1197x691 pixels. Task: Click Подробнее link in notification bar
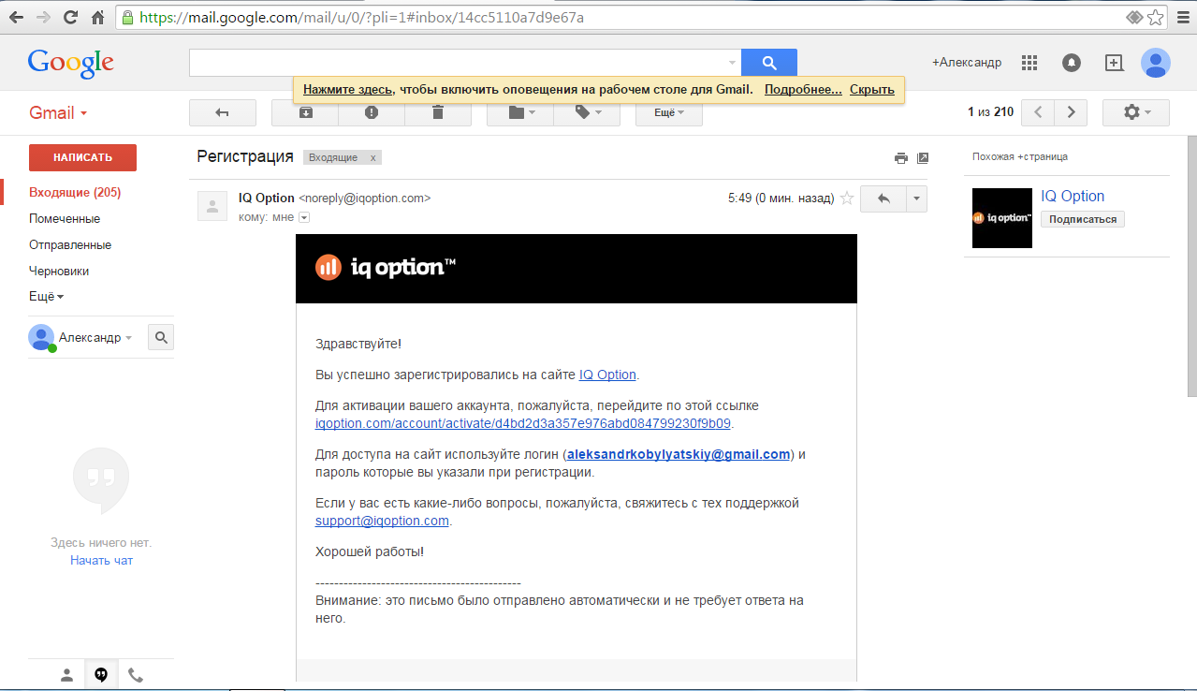[803, 90]
